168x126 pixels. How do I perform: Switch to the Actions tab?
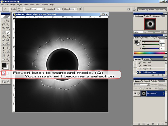coord(147,59)
